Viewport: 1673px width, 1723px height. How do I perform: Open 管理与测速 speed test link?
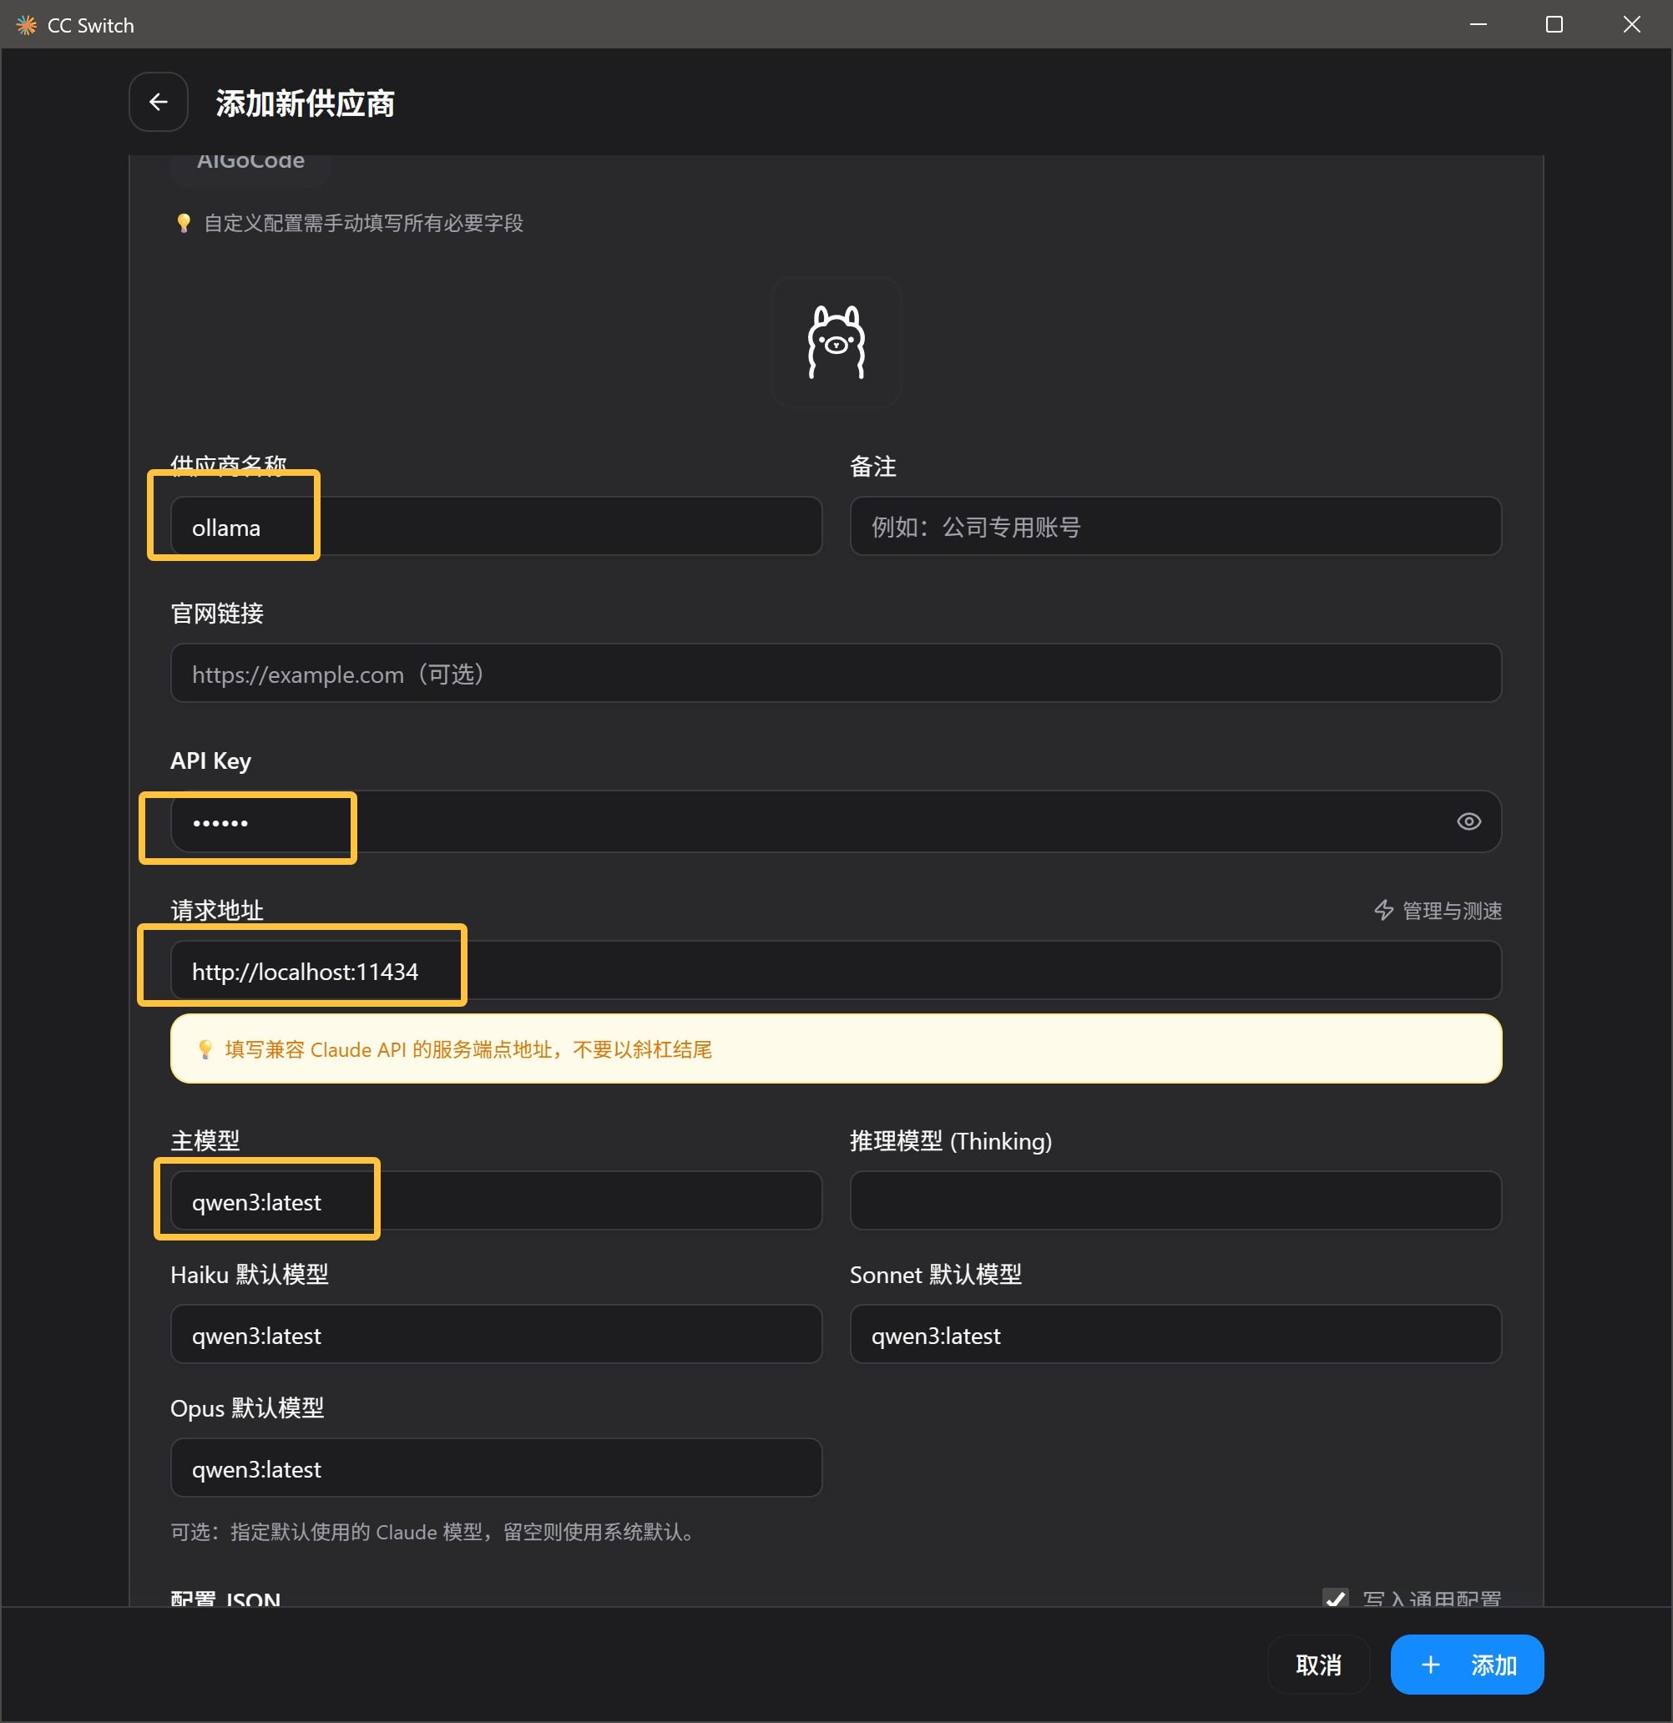tap(1438, 910)
